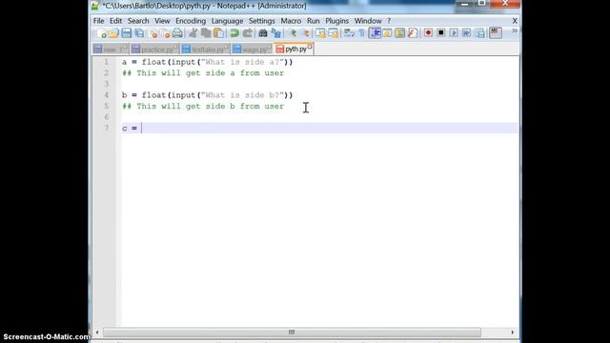Click line number 3 in the margin
This screenshot has height=343, width=610.
point(106,84)
